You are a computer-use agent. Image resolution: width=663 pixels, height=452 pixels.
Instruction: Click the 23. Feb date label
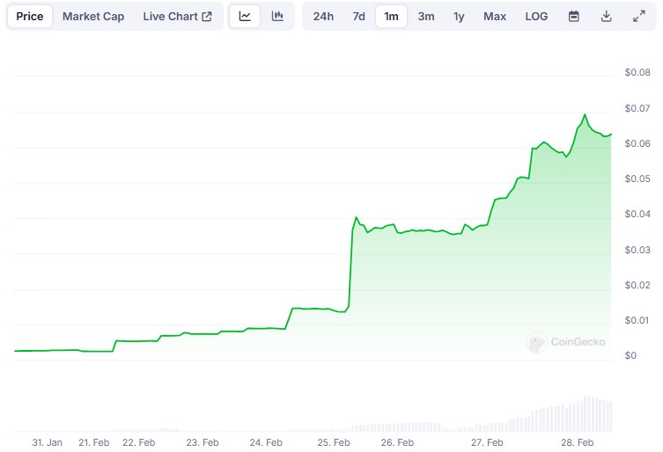[x=203, y=442]
